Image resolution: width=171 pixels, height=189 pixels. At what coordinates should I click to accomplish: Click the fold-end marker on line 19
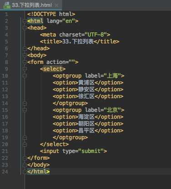pyautogui.click(x=25, y=137)
